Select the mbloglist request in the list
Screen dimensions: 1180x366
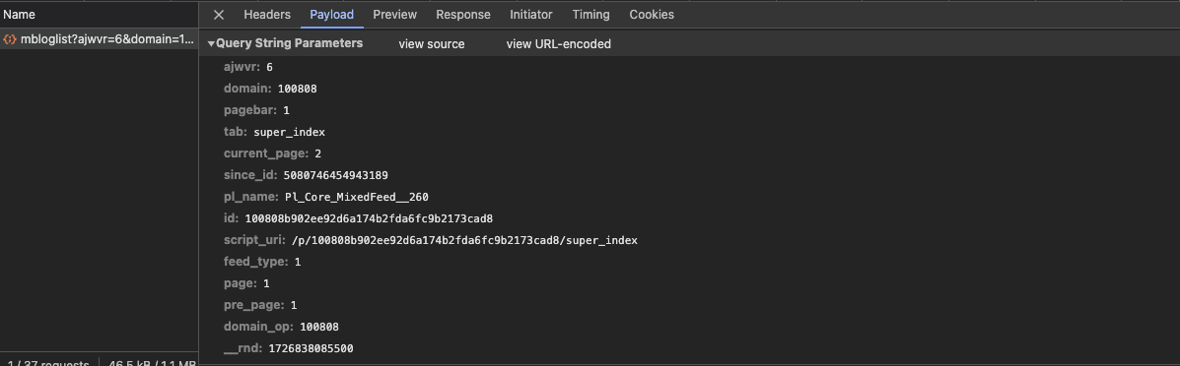pos(100,39)
